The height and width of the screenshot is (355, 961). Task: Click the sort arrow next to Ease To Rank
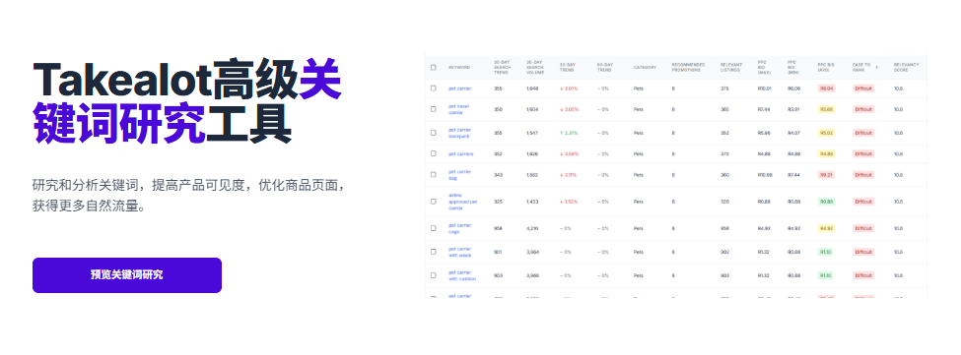coord(876,67)
